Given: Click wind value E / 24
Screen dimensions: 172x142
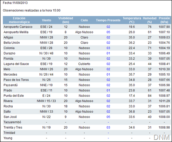Looking at the screenshot, I should pos(46,96).
